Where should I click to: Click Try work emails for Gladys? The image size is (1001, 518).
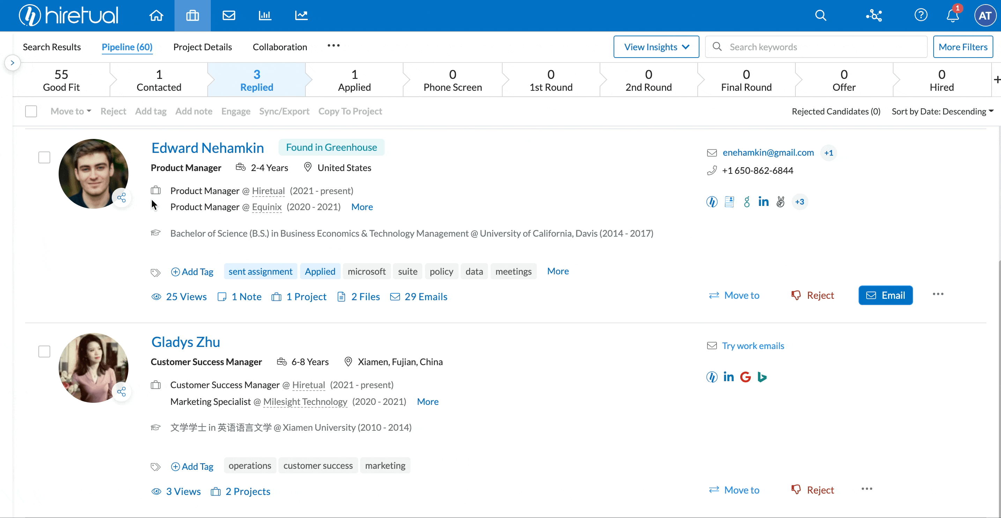753,346
